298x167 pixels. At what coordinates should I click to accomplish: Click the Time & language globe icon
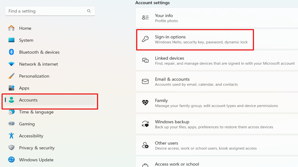[x=12, y=112]
